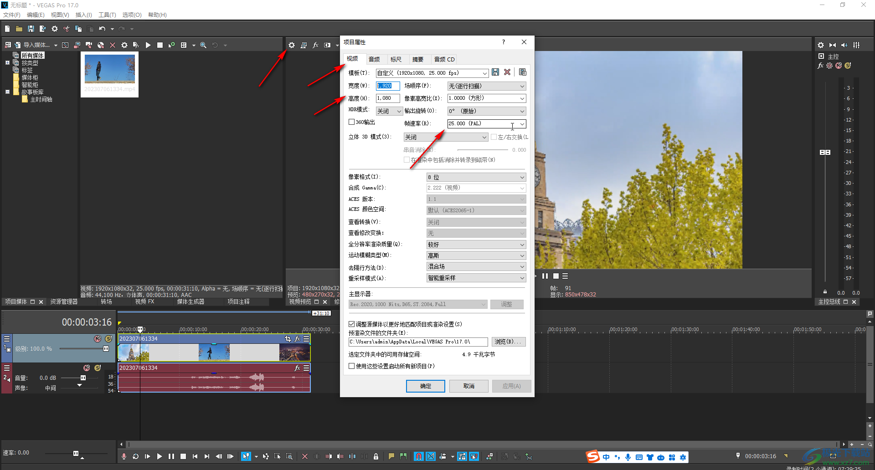Click the 确定 button
The width and height of the screenshot is (875, 470).
click(426, 386)
